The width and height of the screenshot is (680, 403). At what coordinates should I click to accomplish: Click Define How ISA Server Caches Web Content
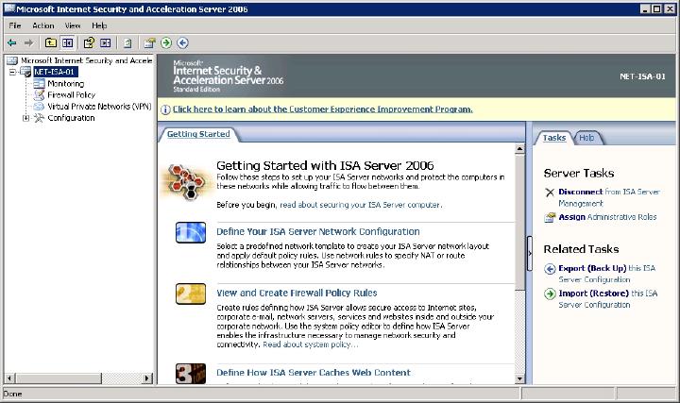point(314,372)
